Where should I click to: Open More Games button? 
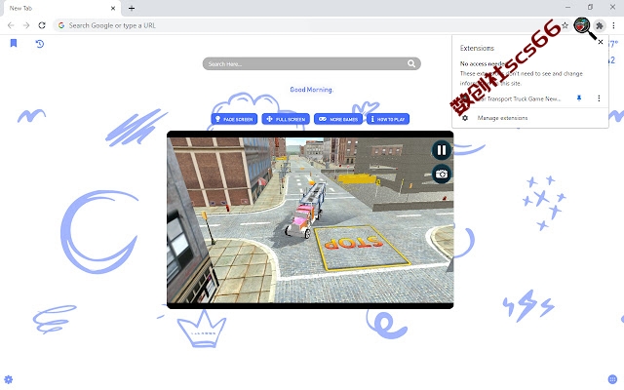[x=338, y=119]
